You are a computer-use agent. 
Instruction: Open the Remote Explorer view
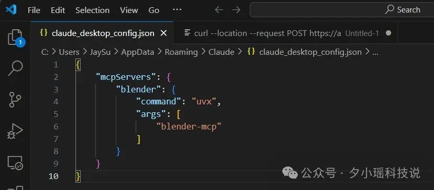[15, 163]
